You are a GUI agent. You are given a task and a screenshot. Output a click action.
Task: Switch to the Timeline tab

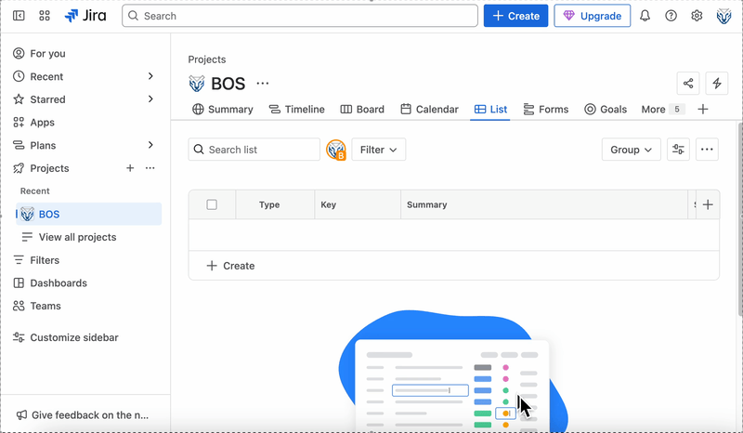296,109
